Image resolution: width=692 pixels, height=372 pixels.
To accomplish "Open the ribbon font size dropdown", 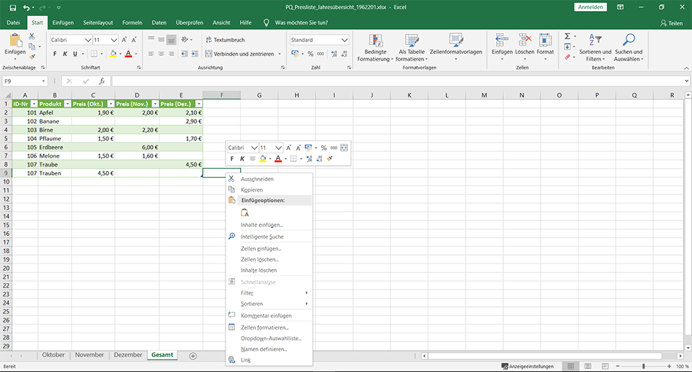I will click(114, 39).
